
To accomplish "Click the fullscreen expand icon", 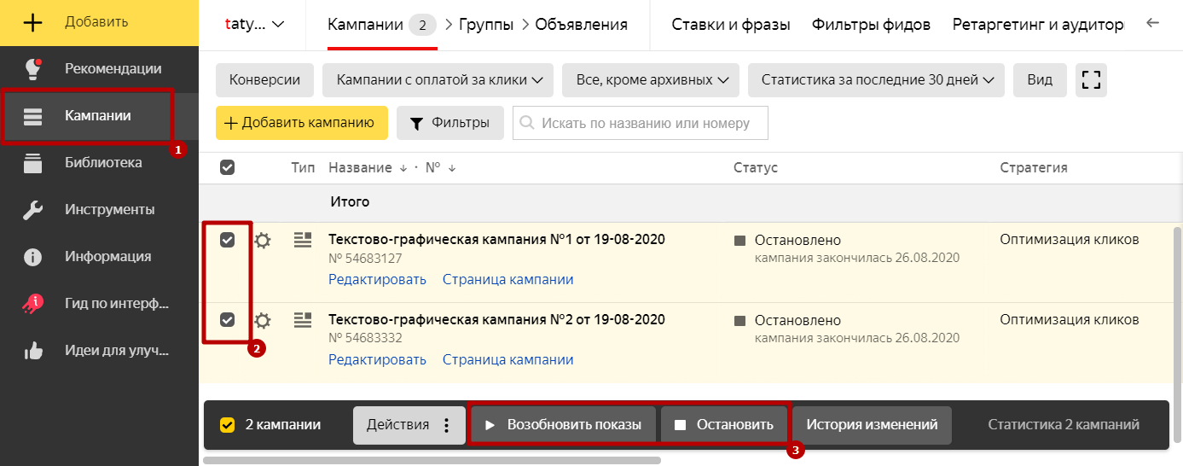I will tap(1091, 80).
